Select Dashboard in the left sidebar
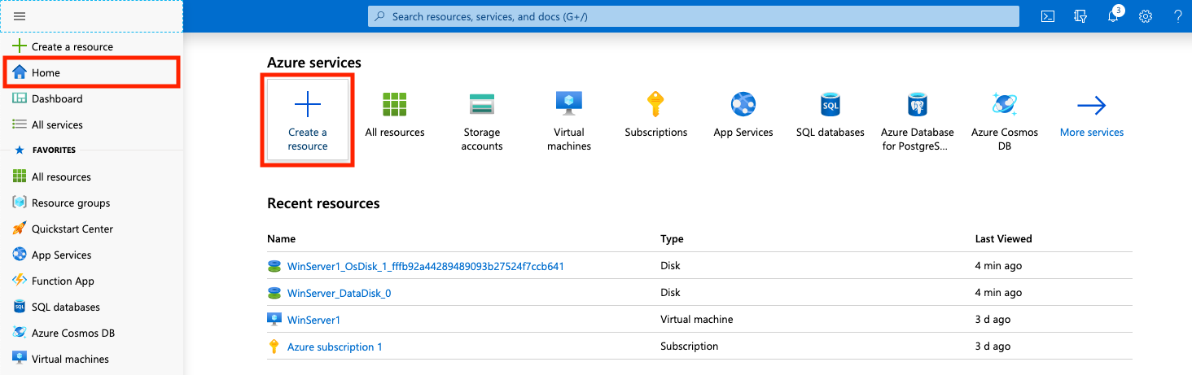Screen dimensions: 1192x375 [56, 98]
